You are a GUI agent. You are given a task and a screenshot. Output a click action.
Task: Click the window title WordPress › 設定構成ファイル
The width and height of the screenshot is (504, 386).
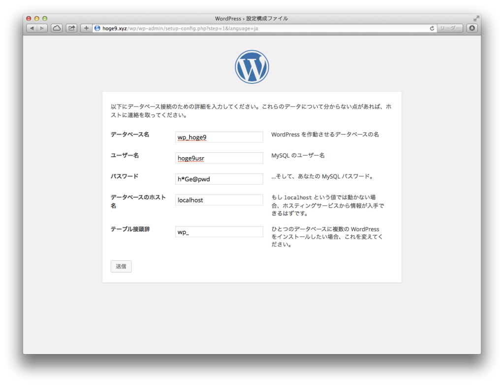click(252, 19)
